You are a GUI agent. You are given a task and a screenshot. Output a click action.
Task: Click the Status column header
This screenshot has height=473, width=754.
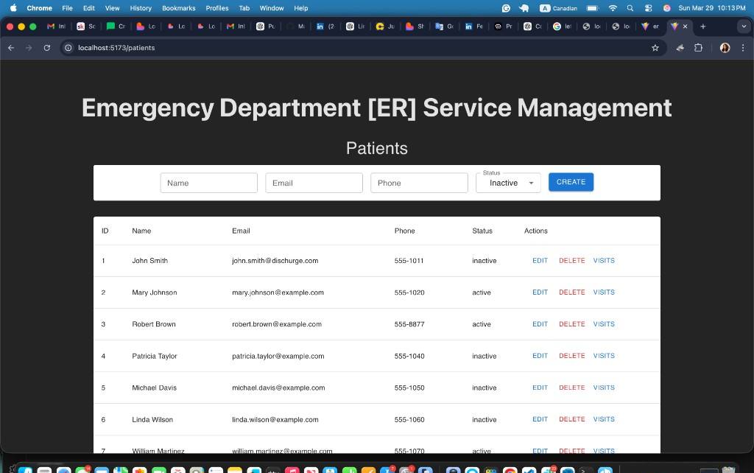(482, 231)
